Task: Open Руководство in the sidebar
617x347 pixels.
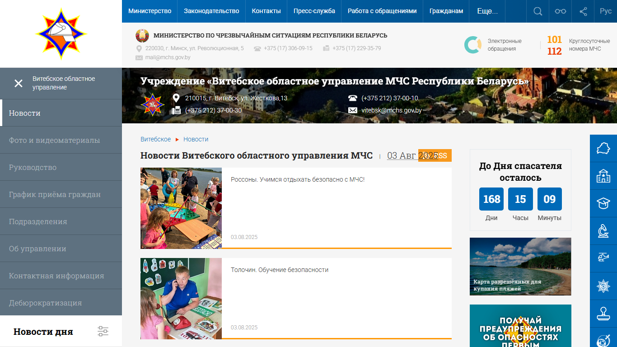Action: click(x=61, y=167)
